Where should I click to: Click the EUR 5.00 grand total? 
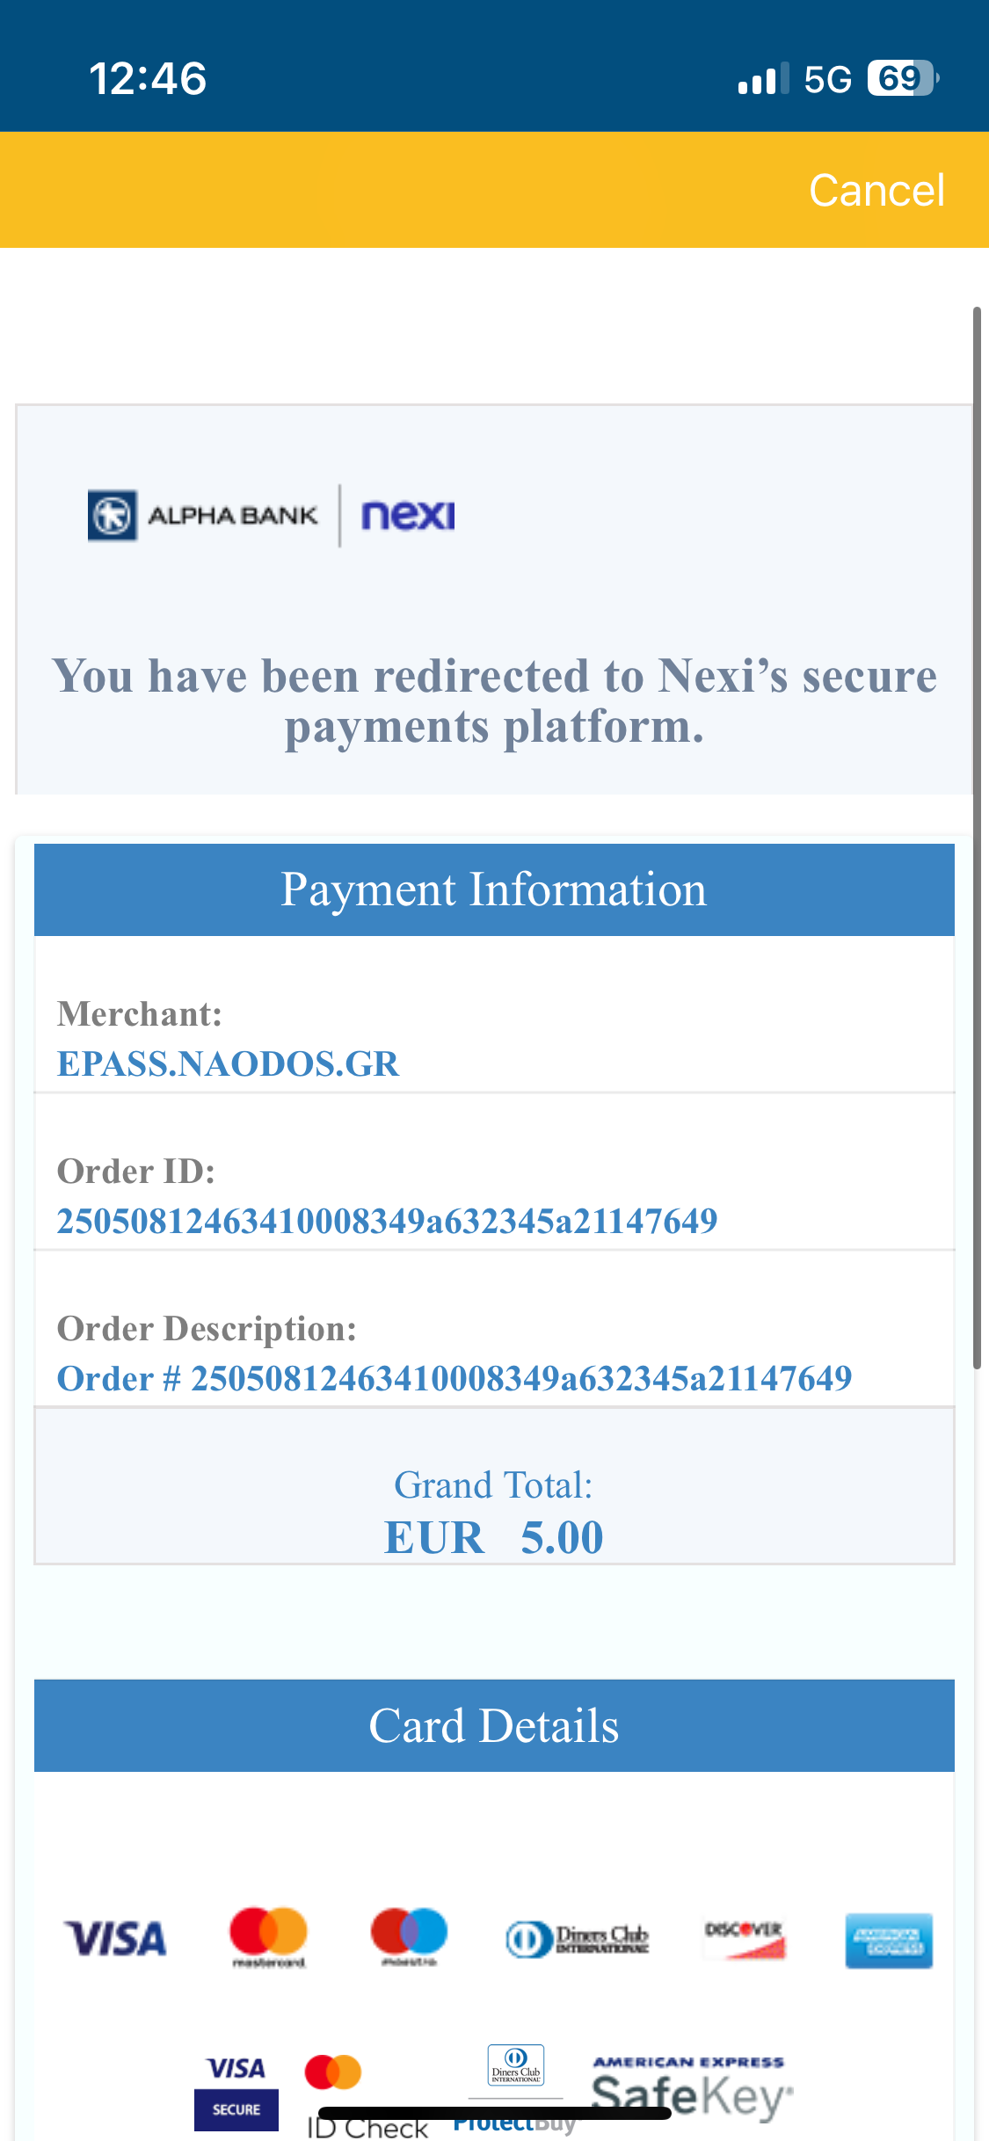pyautogui.click(x=494, y=1537)
